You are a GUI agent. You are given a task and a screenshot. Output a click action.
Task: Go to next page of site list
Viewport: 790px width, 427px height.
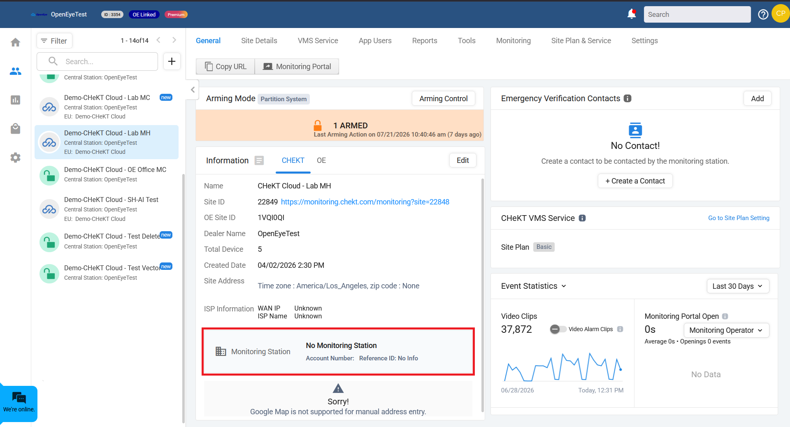[174, 40]
